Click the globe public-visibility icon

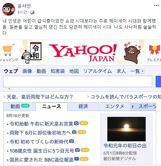point(32,12)
